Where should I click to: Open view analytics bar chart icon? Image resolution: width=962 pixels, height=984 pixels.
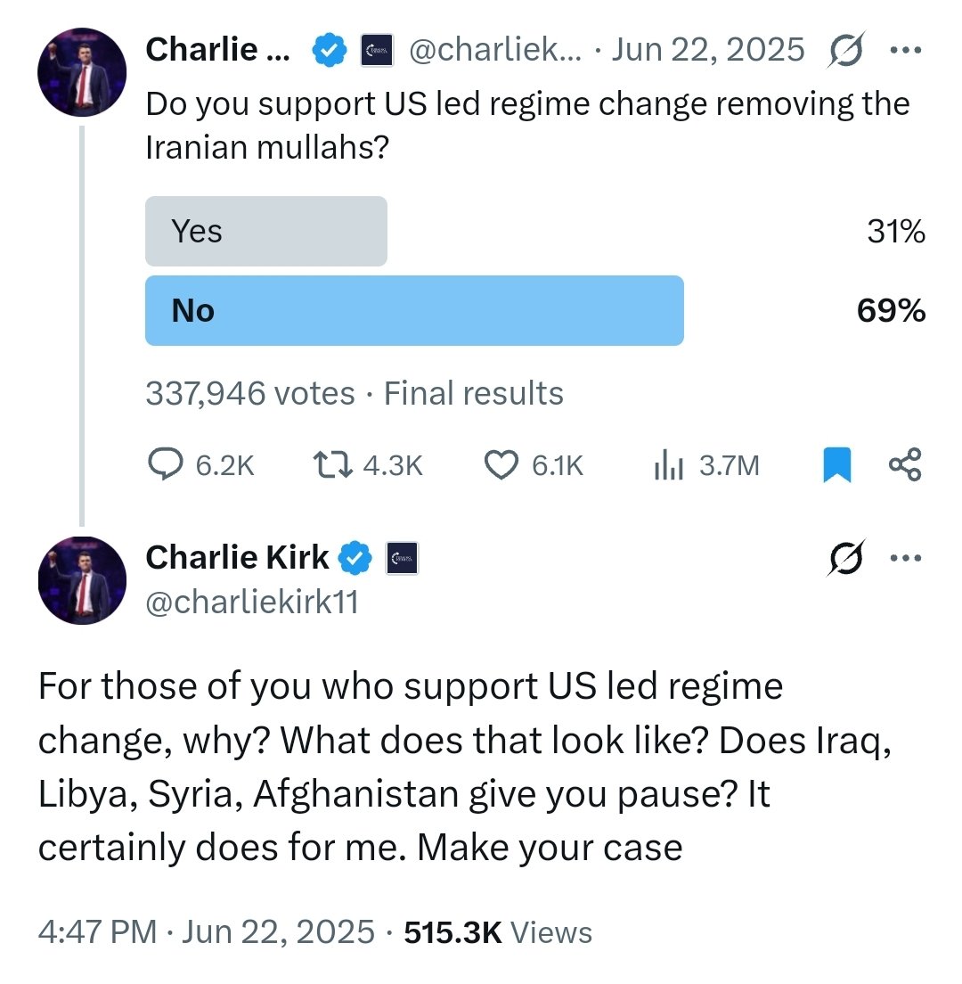pyautogui.click(x=668, y=464)
